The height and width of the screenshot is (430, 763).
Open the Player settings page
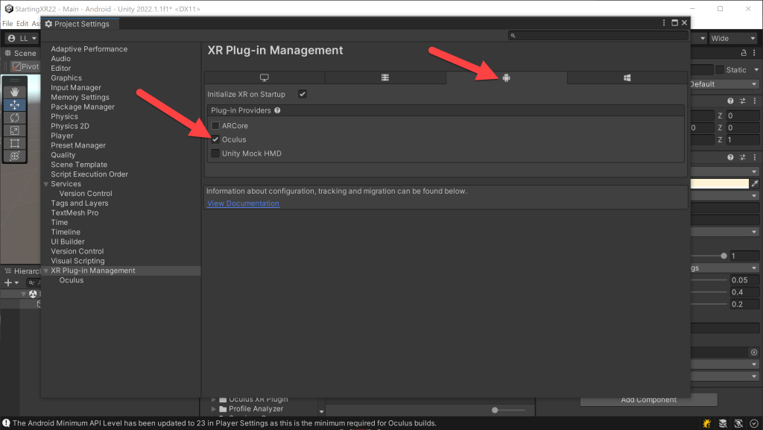point(63,136)
